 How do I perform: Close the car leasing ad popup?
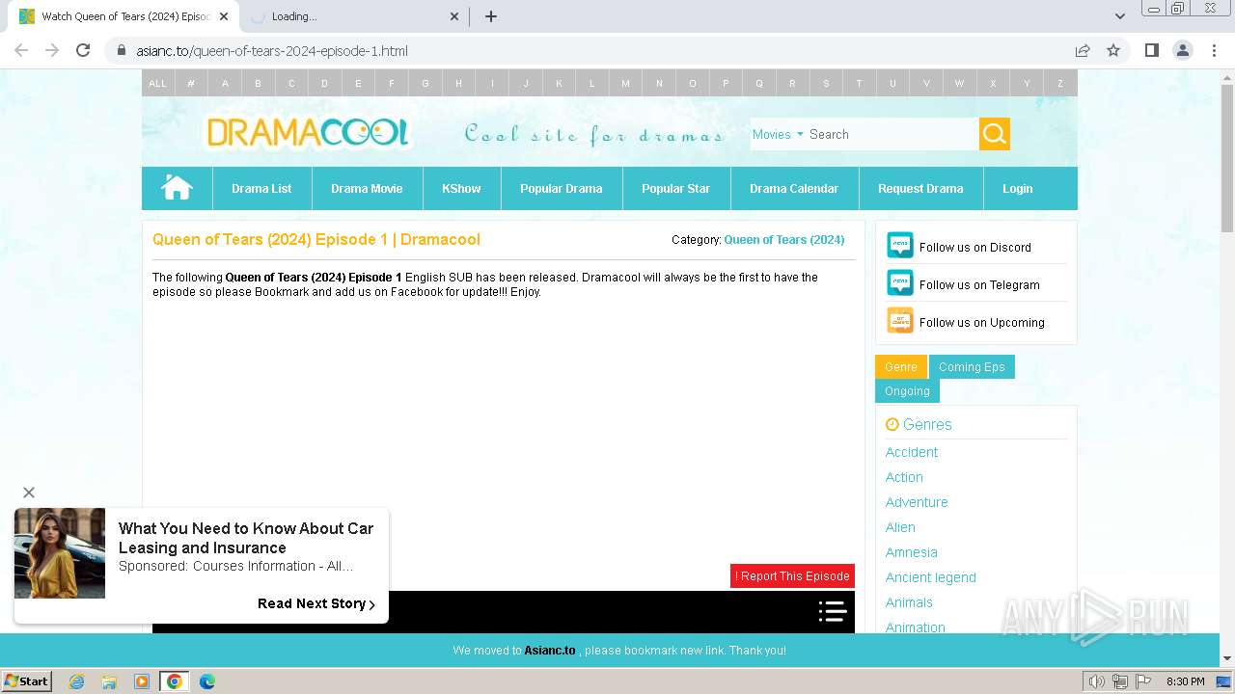(29, 493)
